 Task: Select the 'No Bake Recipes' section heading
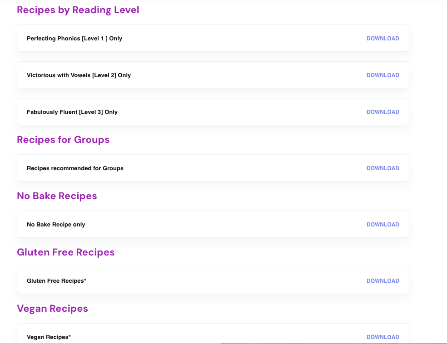(57, 196)
